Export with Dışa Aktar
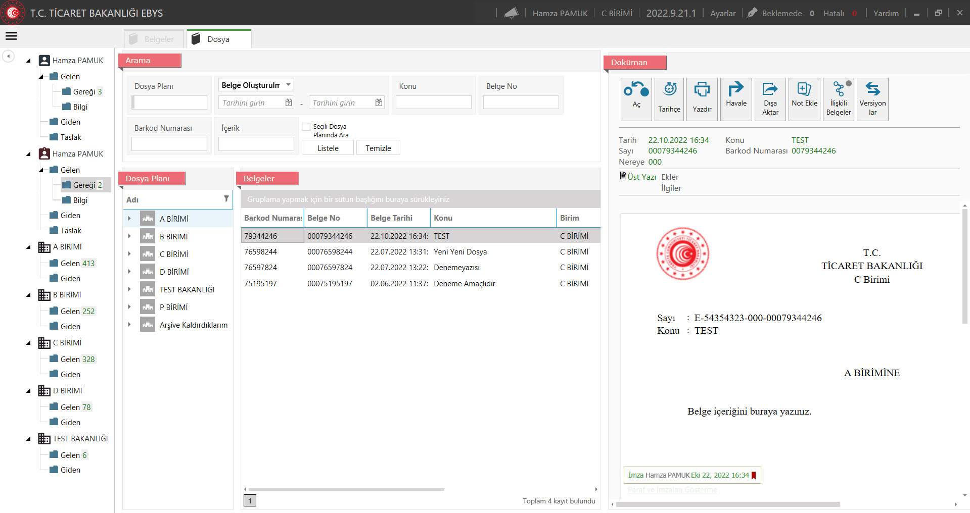 tap(770, 99)
